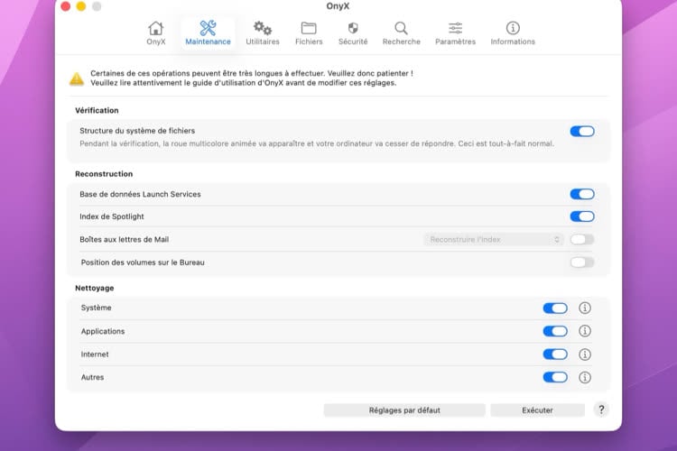Go to the Sécurité shield icon

click(x=353, y=29)
